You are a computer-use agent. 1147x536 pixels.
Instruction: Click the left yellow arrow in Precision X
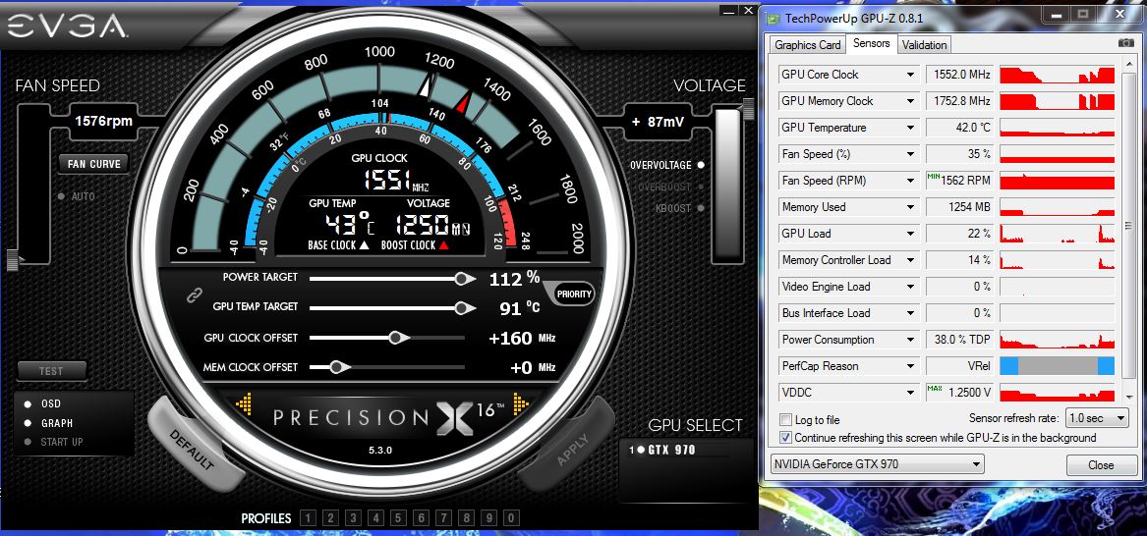pyautogui.click(x=245, y=403)
